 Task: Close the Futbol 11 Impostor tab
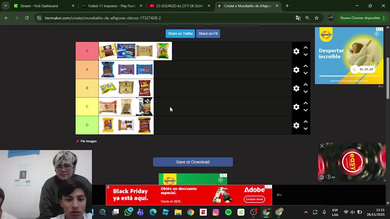coord(141,6)
